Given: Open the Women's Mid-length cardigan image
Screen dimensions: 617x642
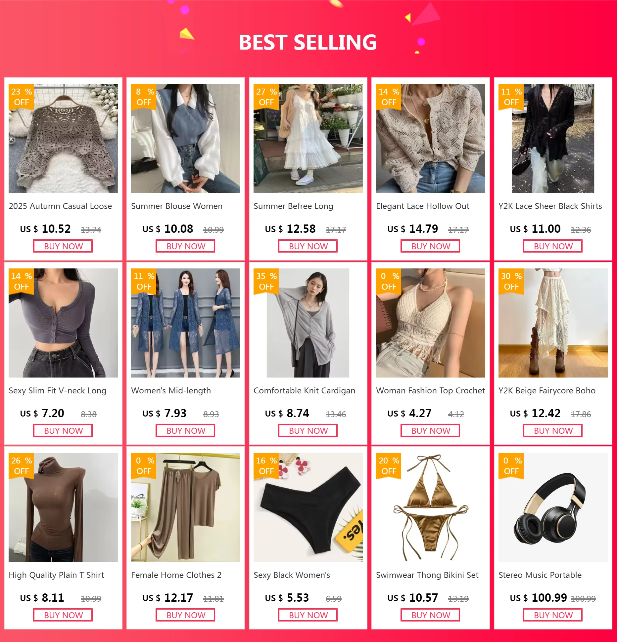Looking at the screenshot, I should click(x=186, y=323).
